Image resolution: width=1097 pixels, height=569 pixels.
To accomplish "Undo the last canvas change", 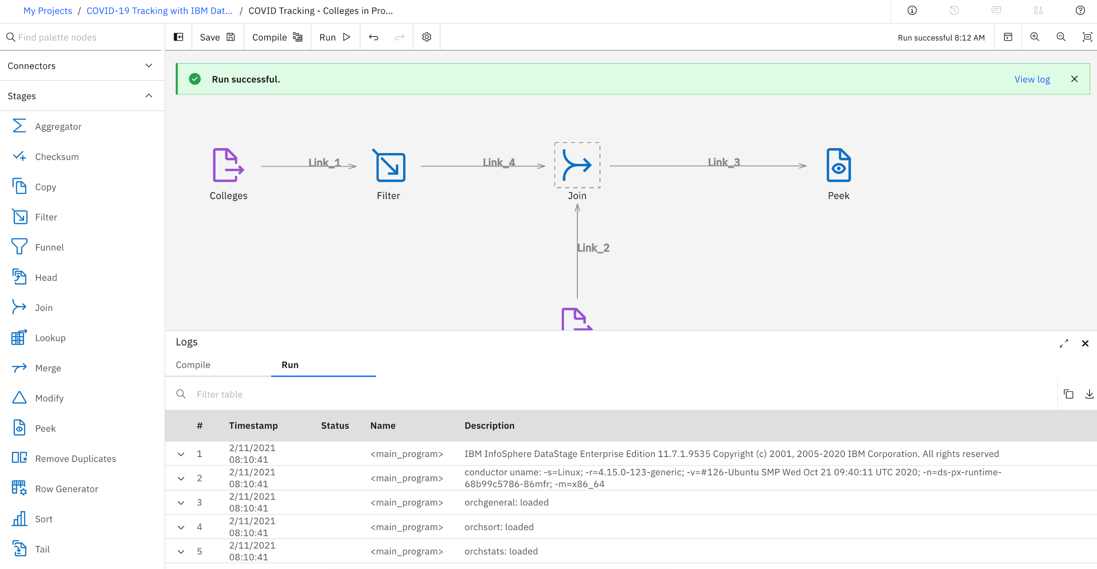I will (373, 37).
